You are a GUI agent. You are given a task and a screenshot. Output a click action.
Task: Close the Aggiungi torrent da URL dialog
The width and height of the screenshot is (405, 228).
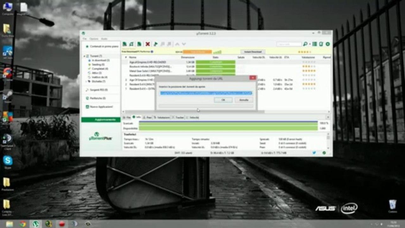pos(252,78)
